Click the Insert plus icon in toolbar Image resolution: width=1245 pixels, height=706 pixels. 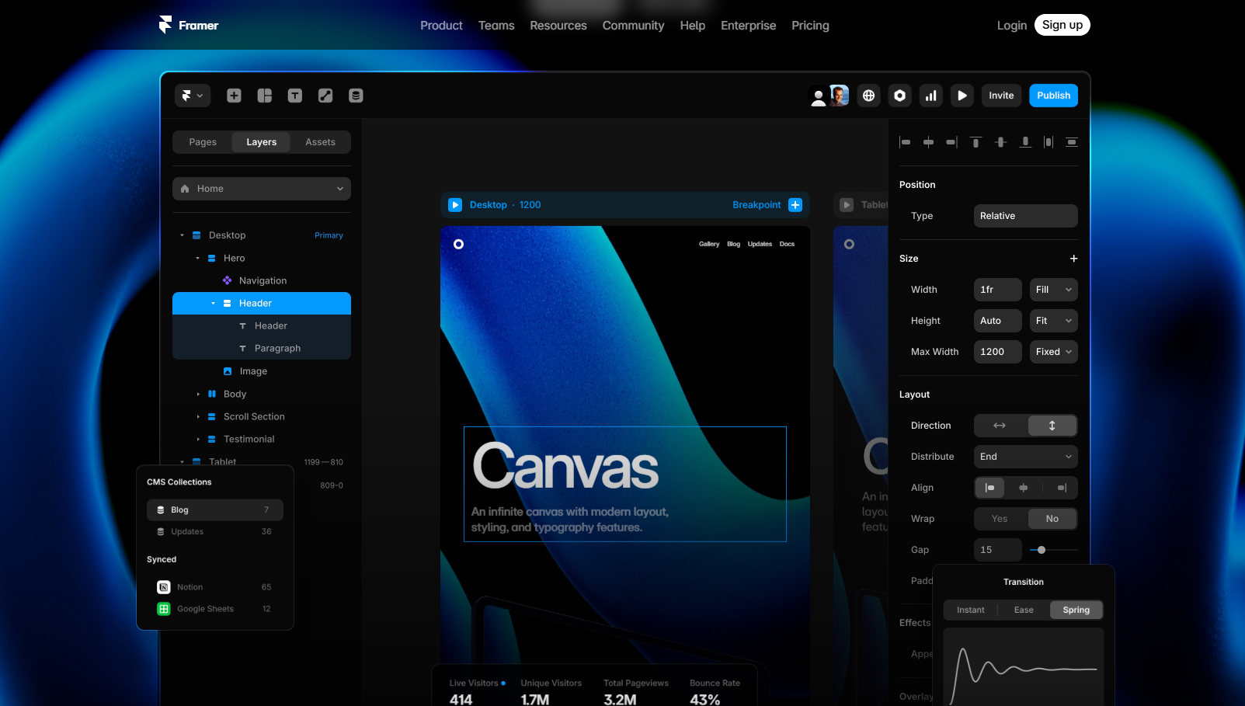pos(234,96)
